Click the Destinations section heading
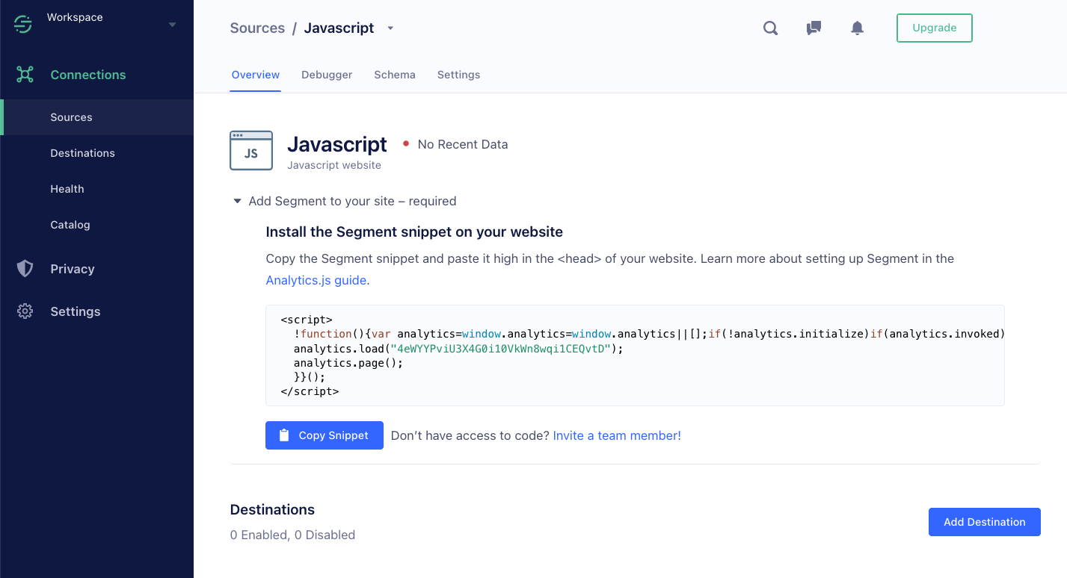This screenshot has height=578, width=1067. [x=272, y=509]
